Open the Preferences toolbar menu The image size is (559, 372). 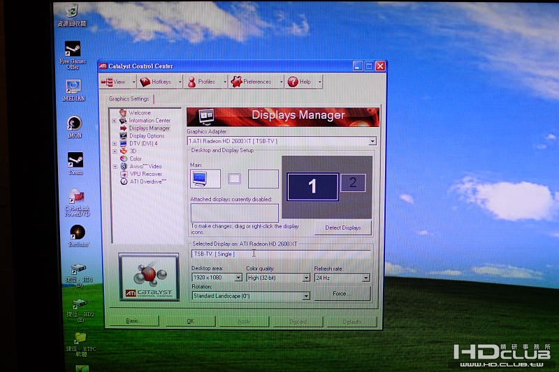[x=251, y=82]
